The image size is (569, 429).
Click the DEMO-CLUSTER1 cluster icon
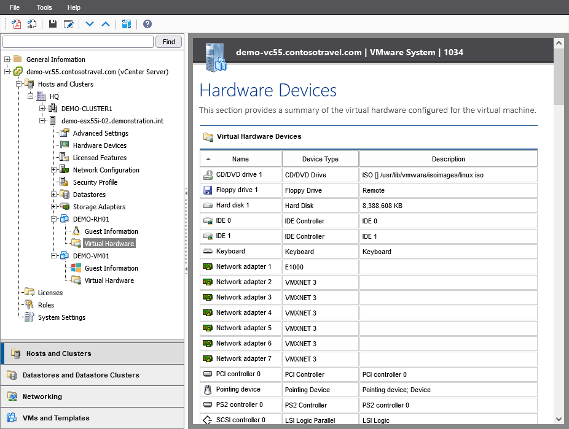coord(53,108)
